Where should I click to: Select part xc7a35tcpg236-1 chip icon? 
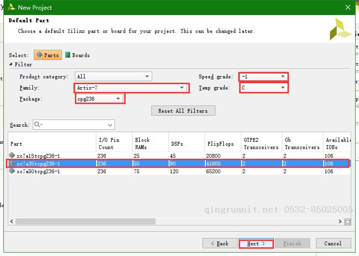click(x=12, y=164)
